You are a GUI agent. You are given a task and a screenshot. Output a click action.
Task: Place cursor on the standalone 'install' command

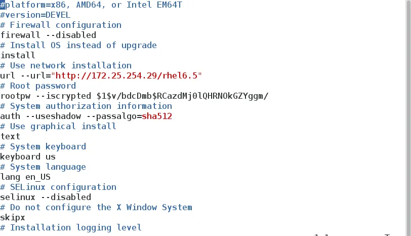coord(18,55)
